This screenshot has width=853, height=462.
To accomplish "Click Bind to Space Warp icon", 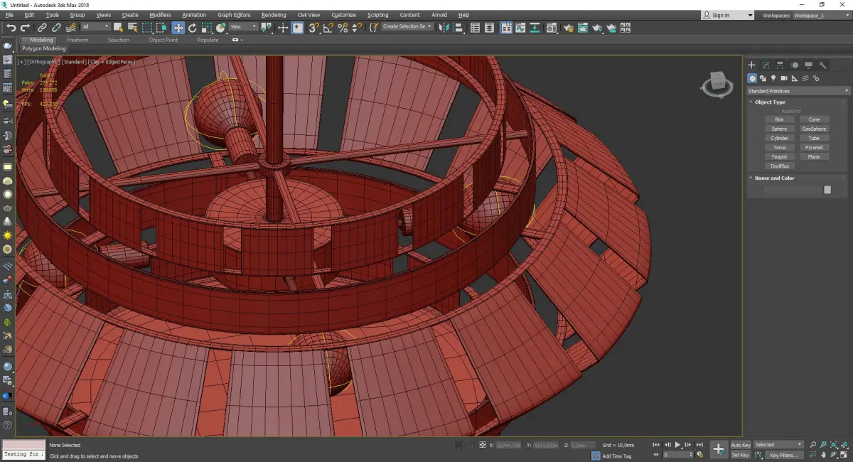I will tap(69, 28).
